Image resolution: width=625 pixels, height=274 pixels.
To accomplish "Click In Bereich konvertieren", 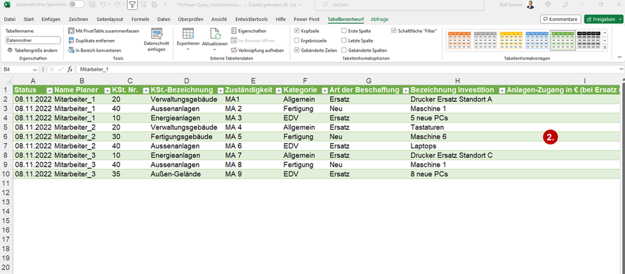I will 95,50.
